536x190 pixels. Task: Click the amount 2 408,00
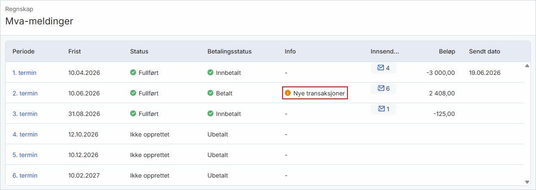coord(442,93)
